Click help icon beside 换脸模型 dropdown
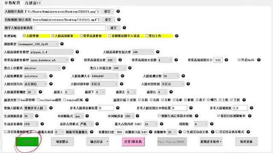This screenshot has height=153, width=273. pyautogui.click(x=62, y=44)
